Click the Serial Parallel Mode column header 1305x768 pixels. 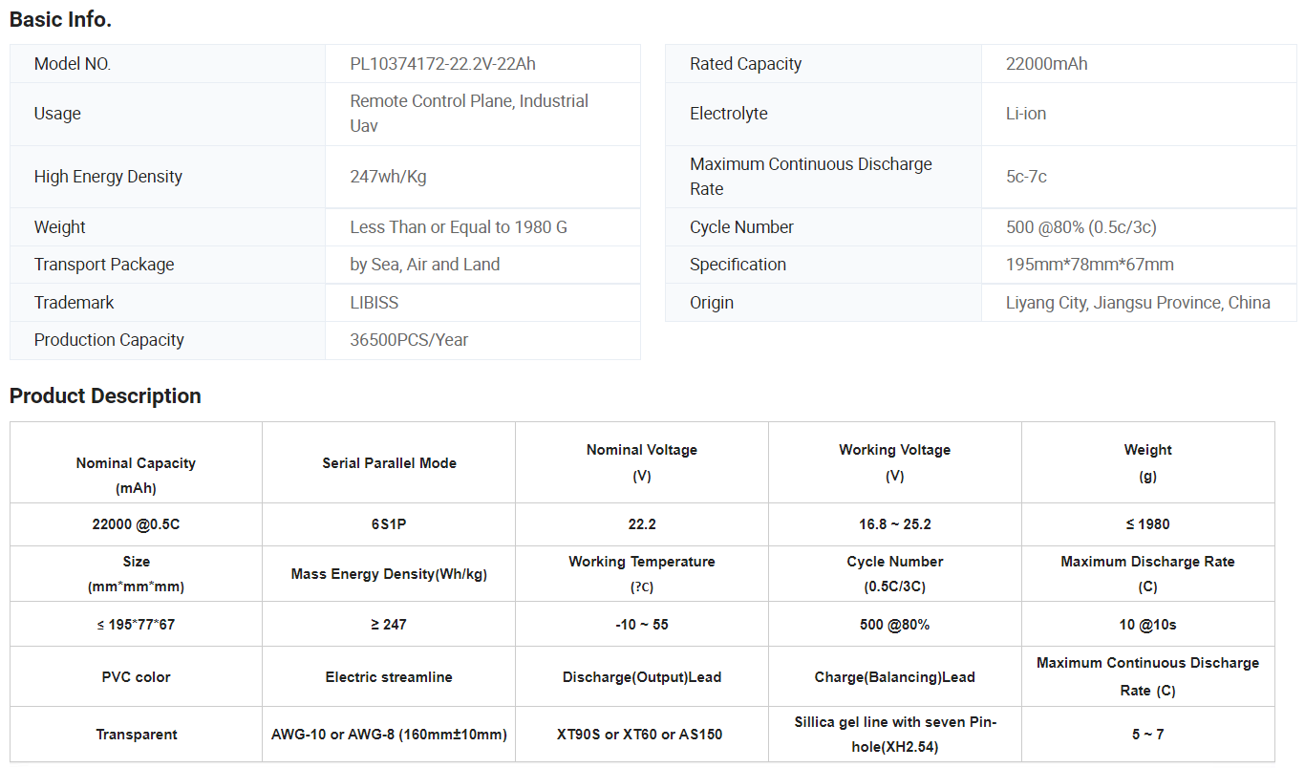point(389,463)
